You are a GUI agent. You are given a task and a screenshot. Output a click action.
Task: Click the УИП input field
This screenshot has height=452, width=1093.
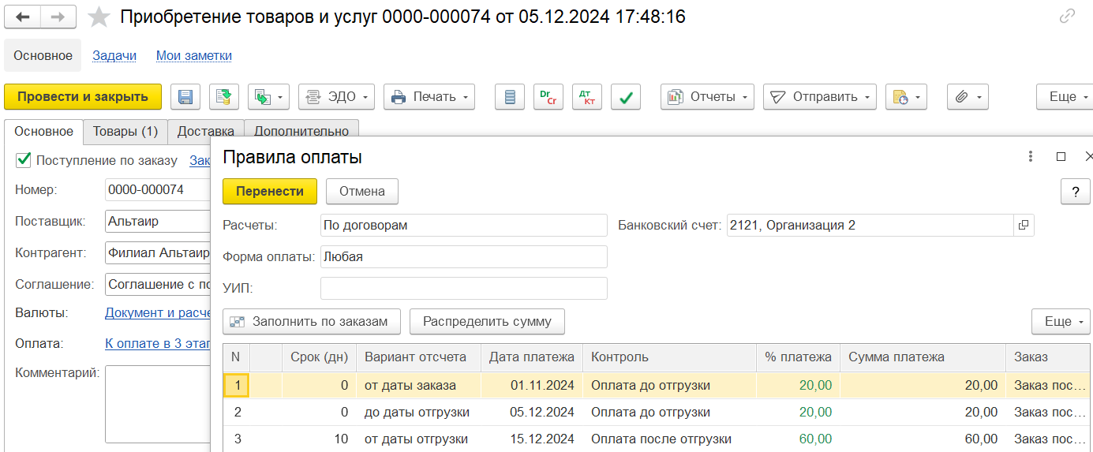(x=463, y=288)
